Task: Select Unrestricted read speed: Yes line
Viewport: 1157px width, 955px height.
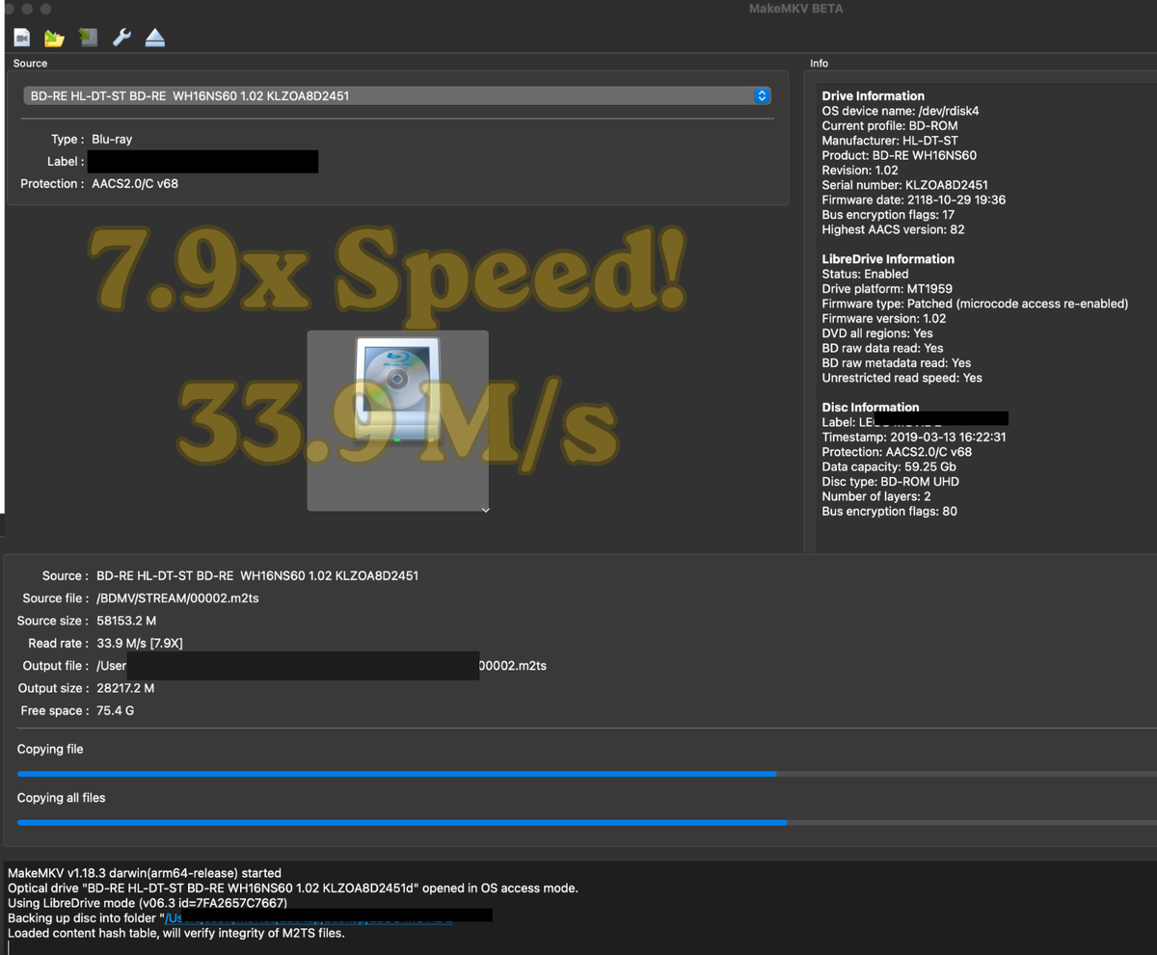Action: click(901, 378)
